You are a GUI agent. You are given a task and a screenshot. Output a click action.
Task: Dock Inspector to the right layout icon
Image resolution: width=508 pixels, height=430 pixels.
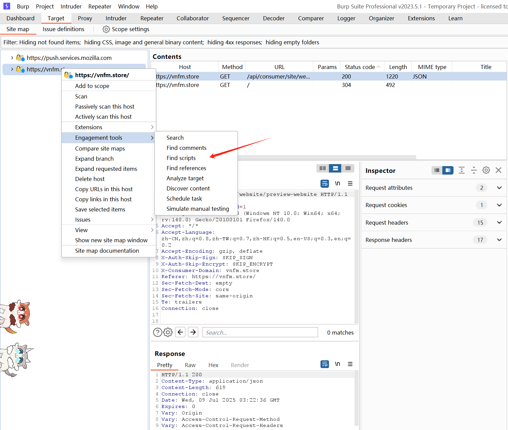[x=448, y=170]
